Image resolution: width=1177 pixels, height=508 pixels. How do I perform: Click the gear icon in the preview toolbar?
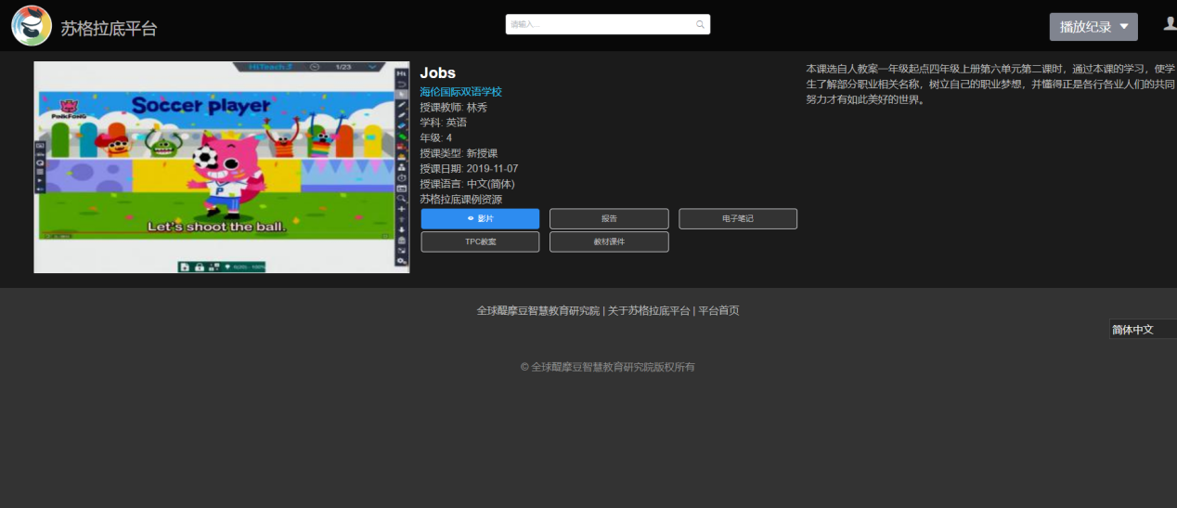[x=401, y=261]
